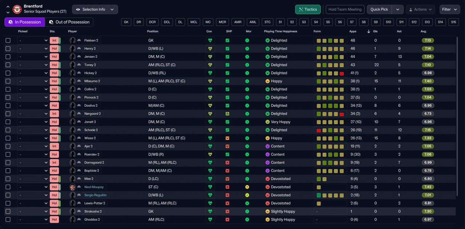Click Mbeumo's Happy playing time face icon
This screenshot has width=465, height=229.
[x=267, y=81]
